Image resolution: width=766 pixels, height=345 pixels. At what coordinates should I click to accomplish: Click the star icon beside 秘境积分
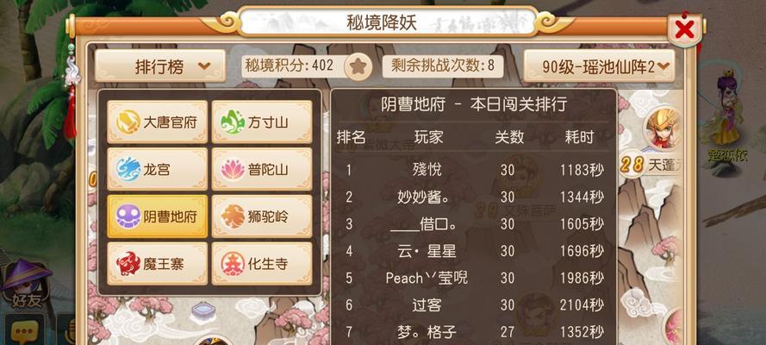pyautogui.click(x=358, y=66)
